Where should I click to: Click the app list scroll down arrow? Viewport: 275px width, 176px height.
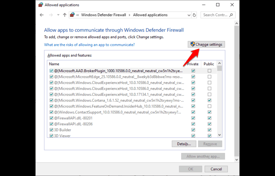point(219,135)
